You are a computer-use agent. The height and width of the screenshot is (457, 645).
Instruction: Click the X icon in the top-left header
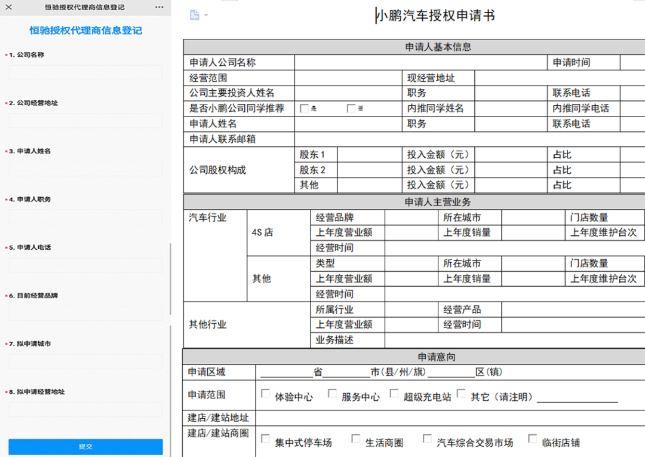point(8,7)
